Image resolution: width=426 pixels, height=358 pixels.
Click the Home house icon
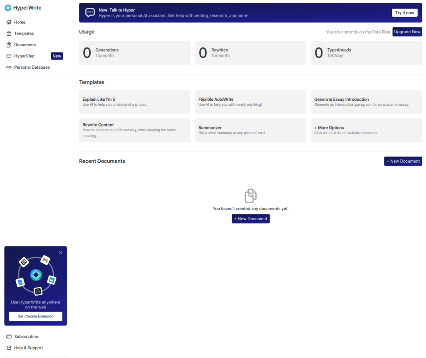pos(9,22)
